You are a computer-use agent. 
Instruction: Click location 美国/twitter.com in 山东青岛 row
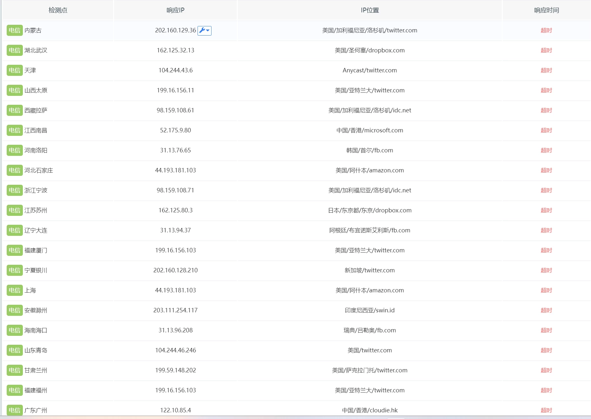370,350
